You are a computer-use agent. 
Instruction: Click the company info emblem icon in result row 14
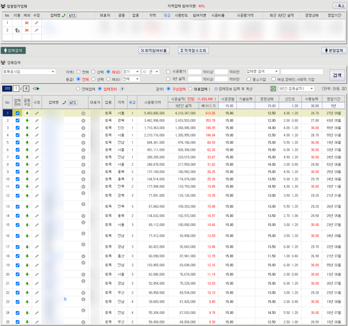83,216
